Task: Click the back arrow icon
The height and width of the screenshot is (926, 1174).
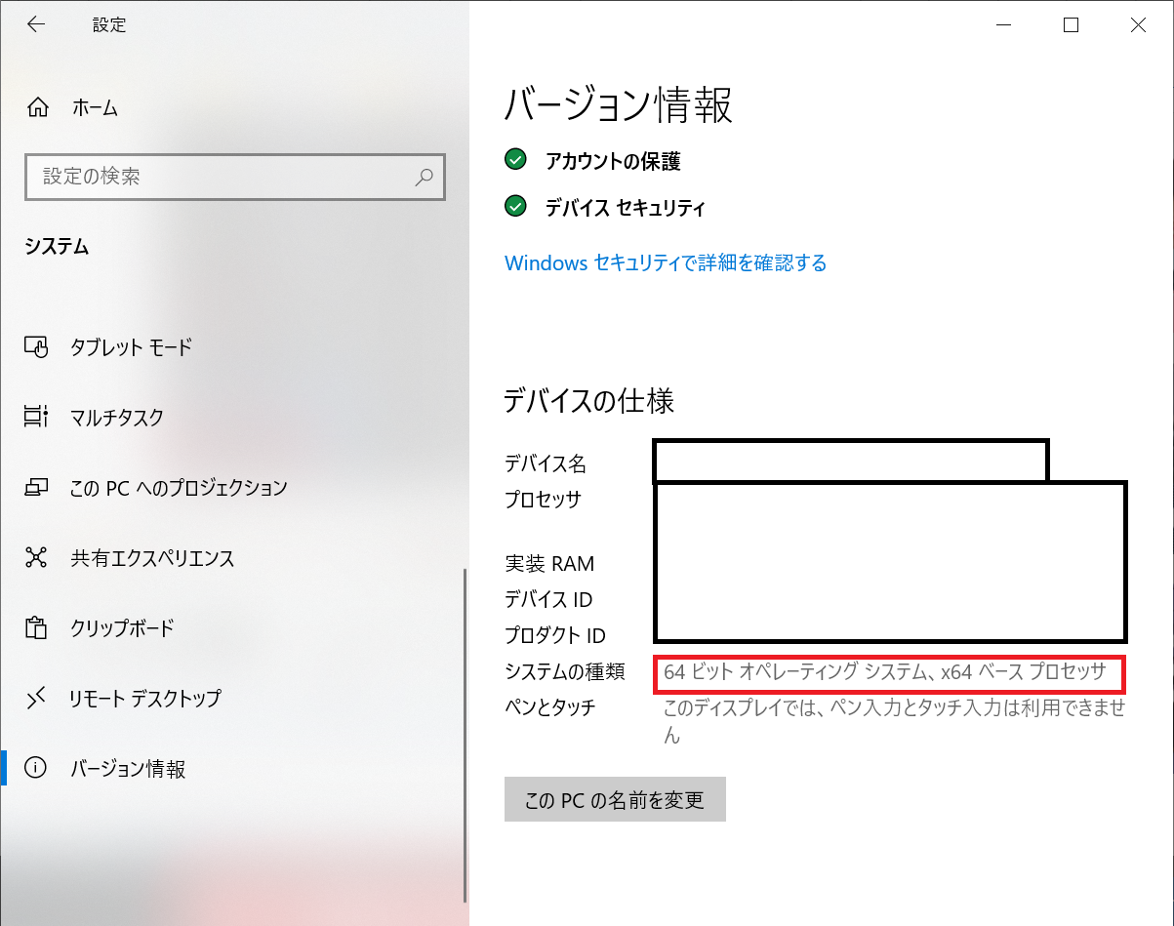Action: click(36, 25)
